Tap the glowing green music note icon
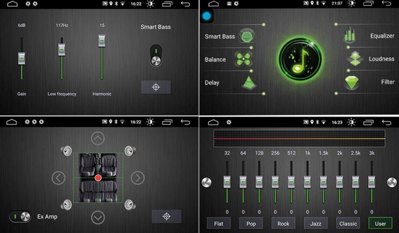This screenshot has height=233, width=399. 299,59
